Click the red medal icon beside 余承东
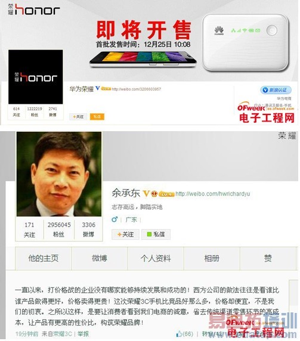Image resolution: width=300 pixels, height=341 pixels. tap(154, 193)
